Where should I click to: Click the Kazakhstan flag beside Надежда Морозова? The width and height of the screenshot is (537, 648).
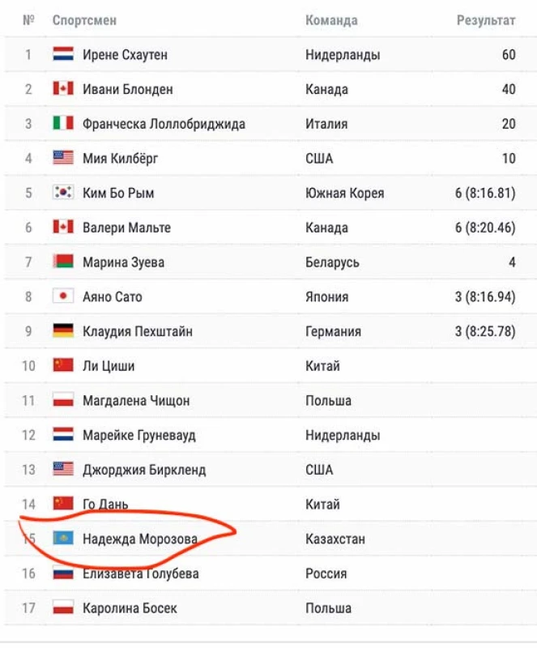point(63,539)
